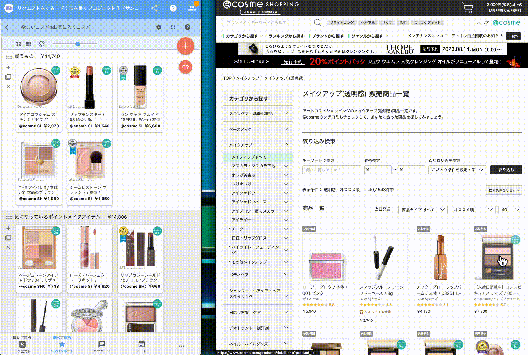Open こだわり条件を設定する dropdown
Screen dimensions: 528x355
(457, 170)
